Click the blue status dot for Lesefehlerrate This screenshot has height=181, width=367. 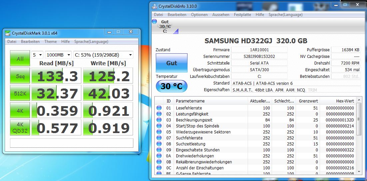(159, 108)
